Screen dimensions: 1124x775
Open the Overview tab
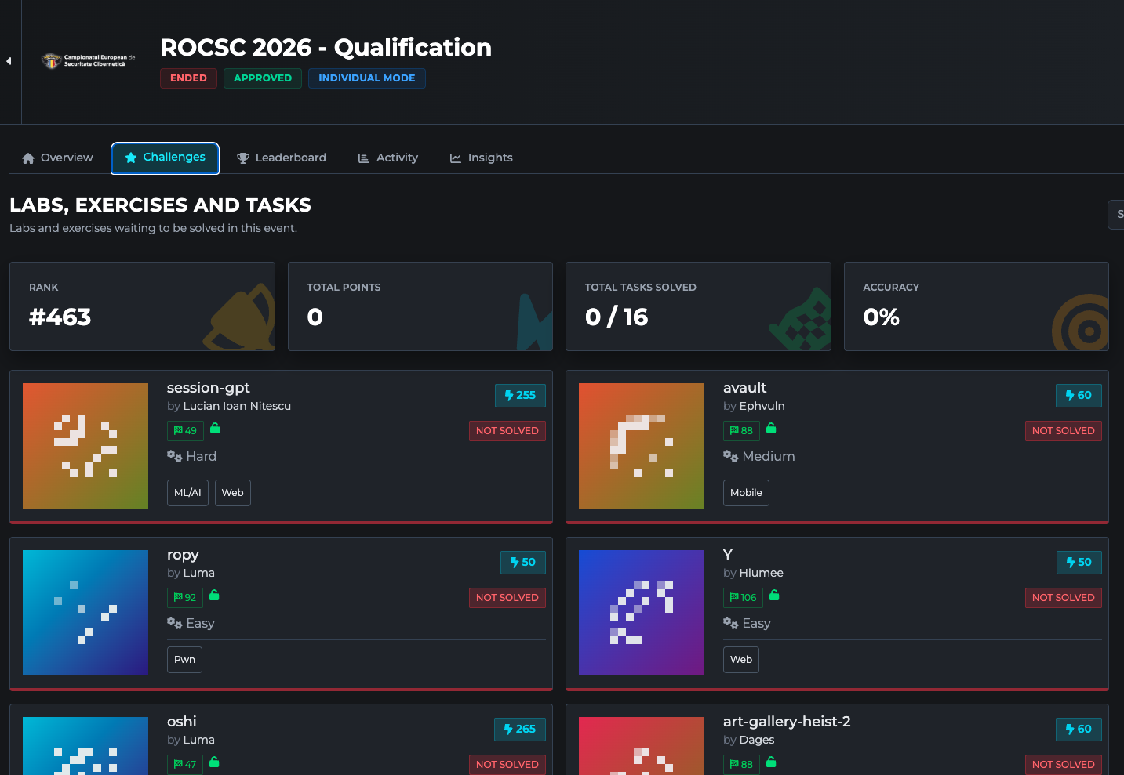57,158
